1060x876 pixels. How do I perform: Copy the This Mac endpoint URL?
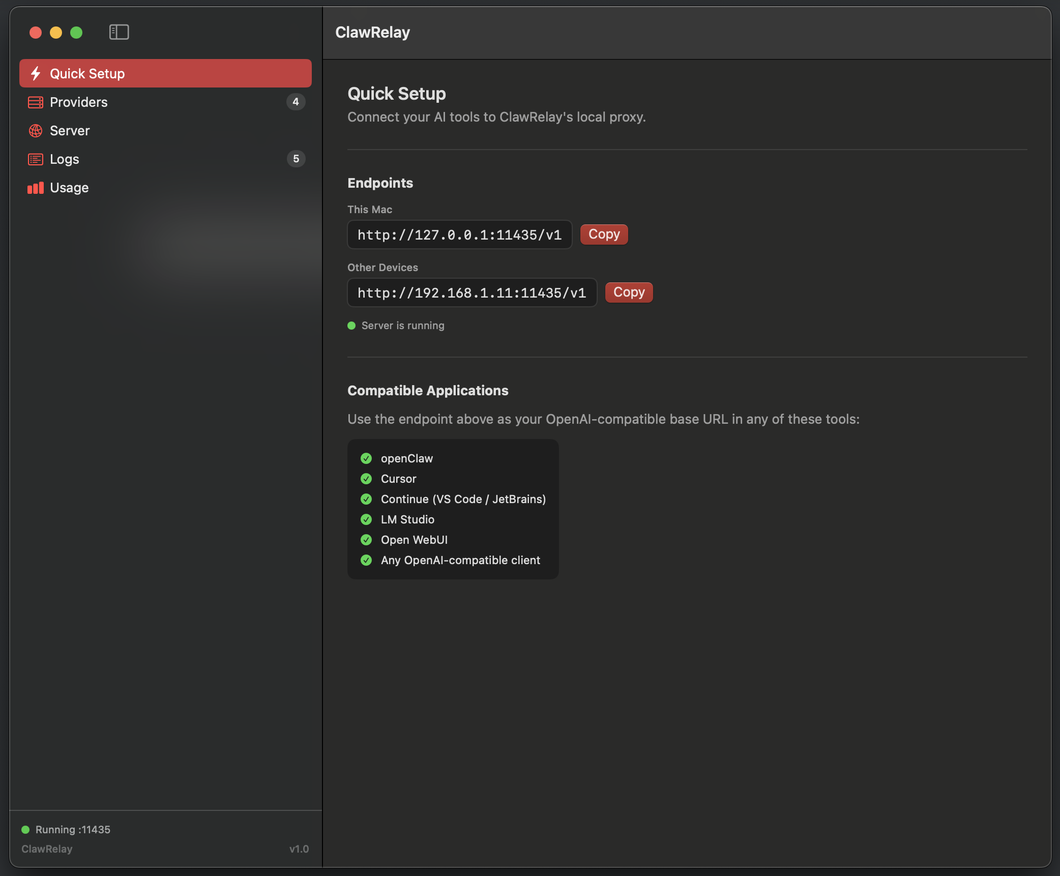point(604,235)
